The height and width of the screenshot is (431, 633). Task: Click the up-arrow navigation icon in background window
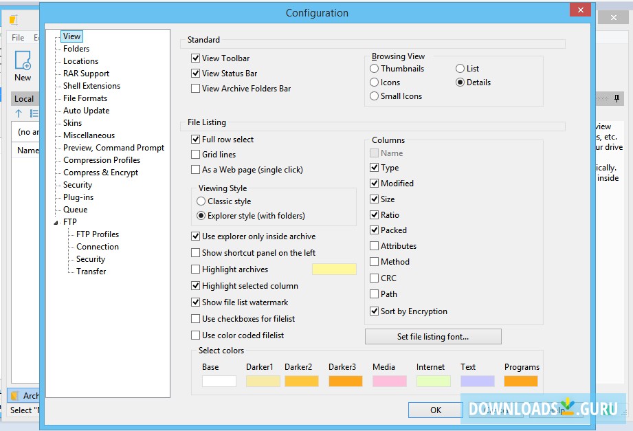[x=19, y=113]
